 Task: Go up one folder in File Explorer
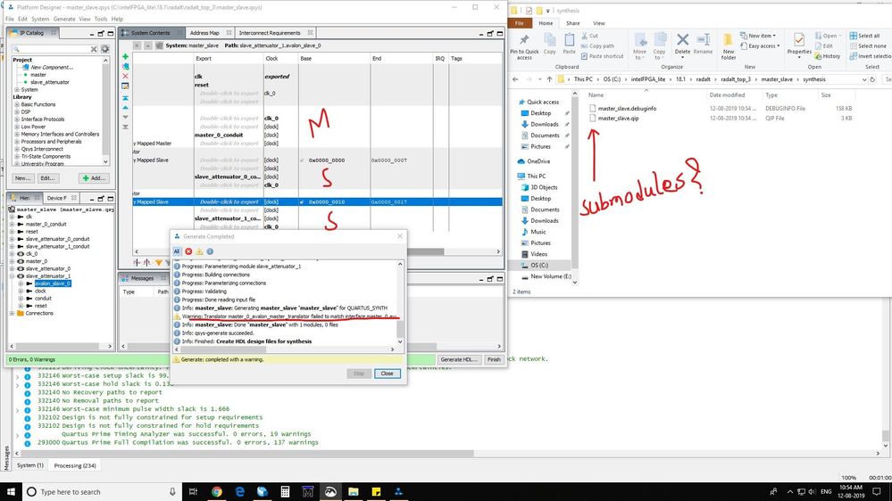549,79
